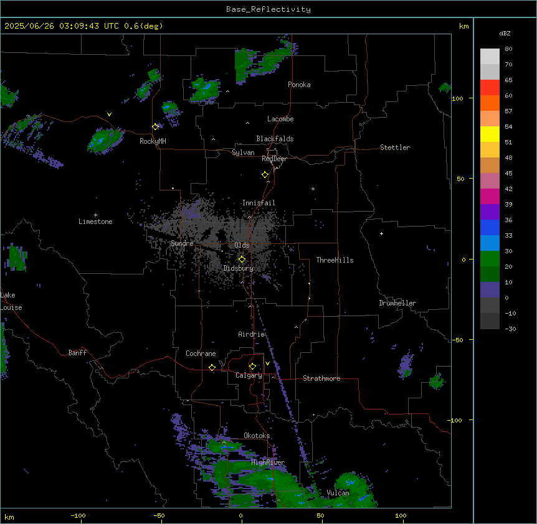Image resolution: width=537 pixels, height=524 pixels.
Task: Click the yellow diamond marker below Cochrane
Action: tap(212, 367)
